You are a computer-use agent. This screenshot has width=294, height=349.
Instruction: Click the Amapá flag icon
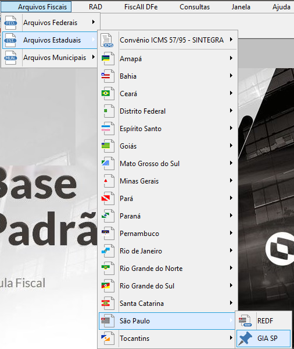tap(108, 58)
